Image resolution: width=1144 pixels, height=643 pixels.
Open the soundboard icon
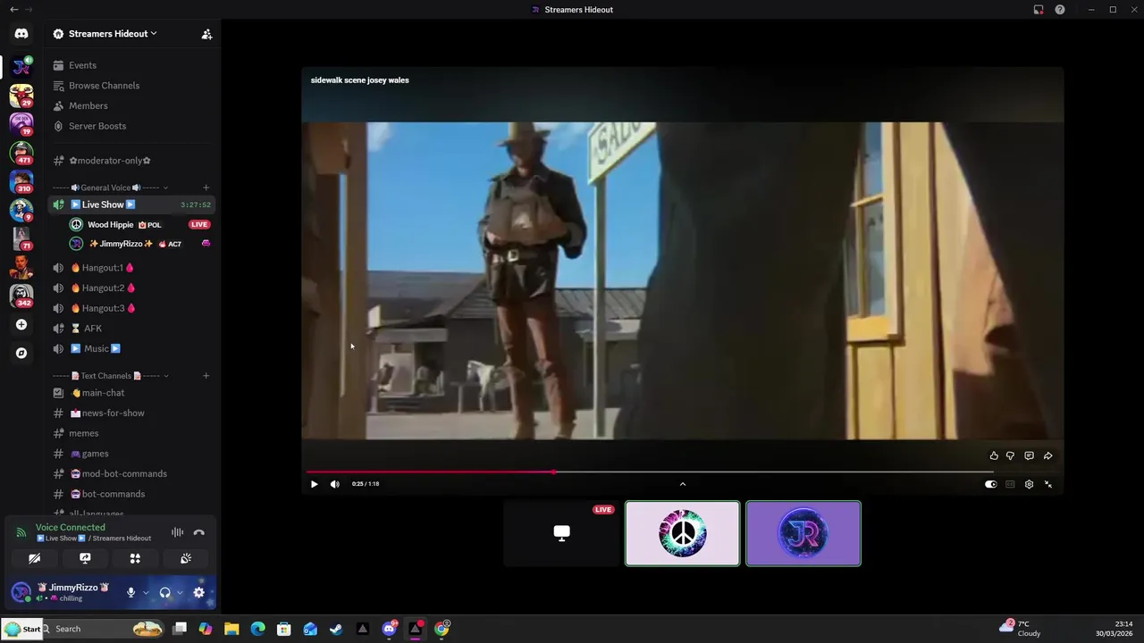(x=185, y=558)
